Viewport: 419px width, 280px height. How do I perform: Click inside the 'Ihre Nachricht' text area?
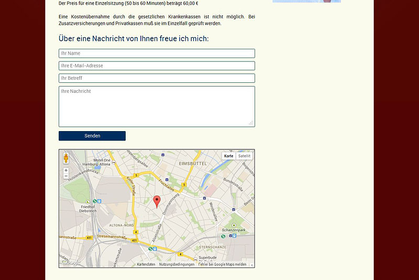pyautogui.click(x=157, y=106)
